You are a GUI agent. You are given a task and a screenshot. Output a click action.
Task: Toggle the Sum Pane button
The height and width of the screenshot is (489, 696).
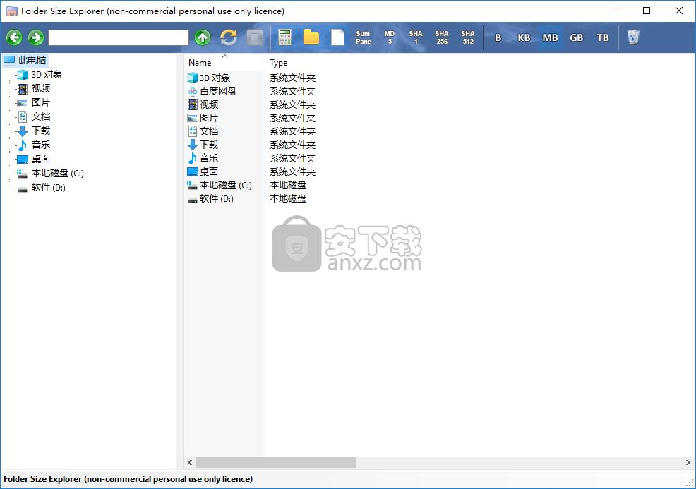[x=363, y=37]
